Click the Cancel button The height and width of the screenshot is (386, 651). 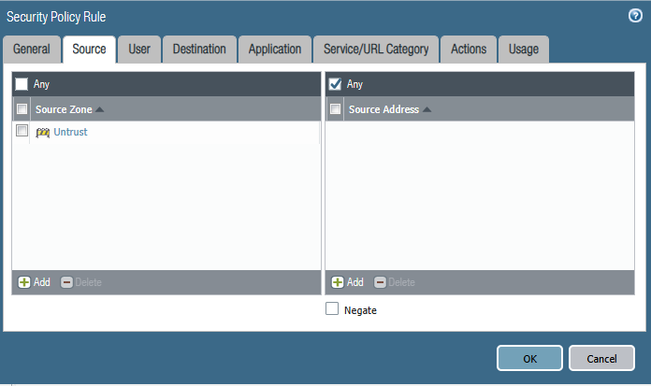601,358
